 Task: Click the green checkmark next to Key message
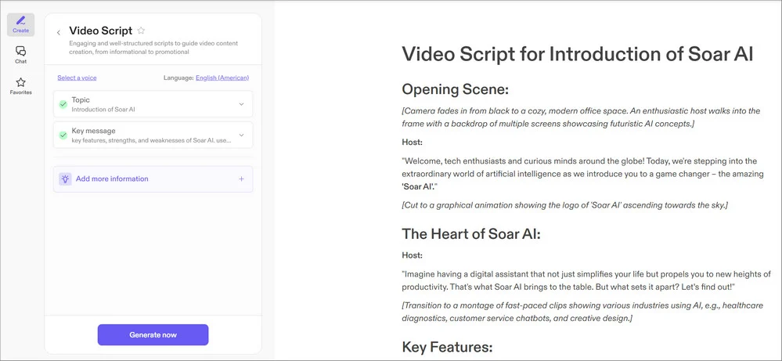(x=63, y=135)
